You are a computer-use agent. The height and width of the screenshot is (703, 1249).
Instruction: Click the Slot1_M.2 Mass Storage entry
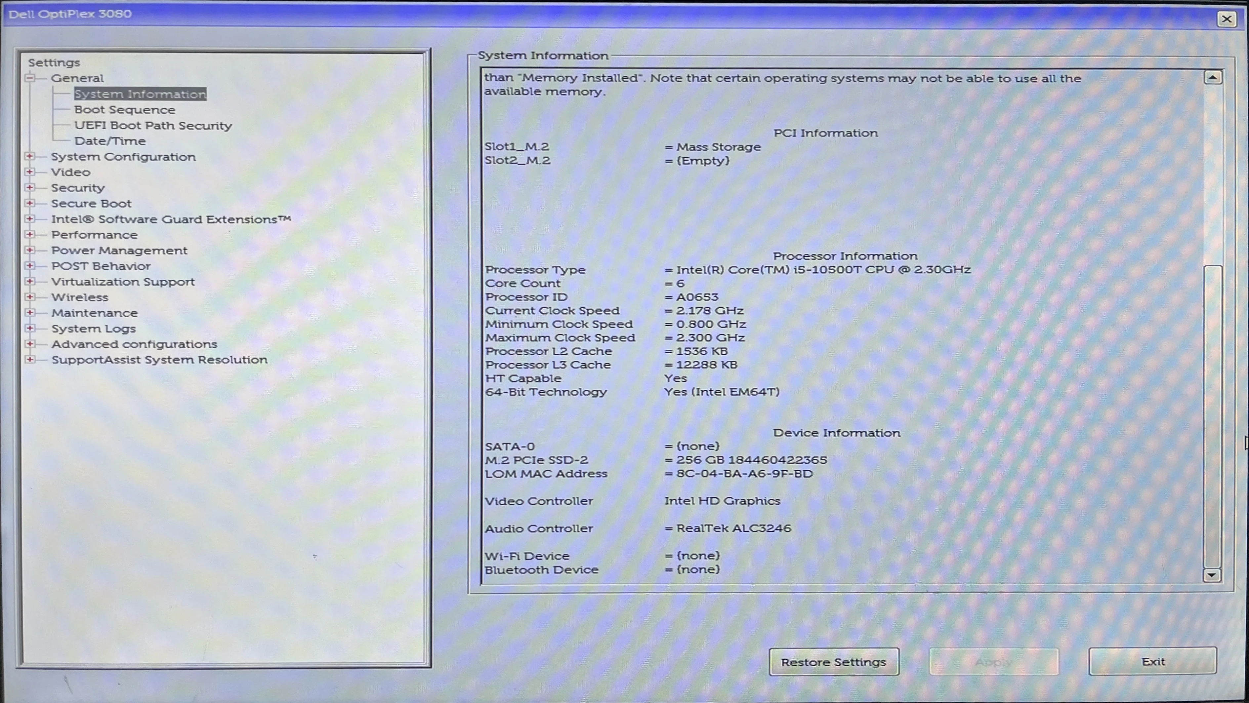719,147
